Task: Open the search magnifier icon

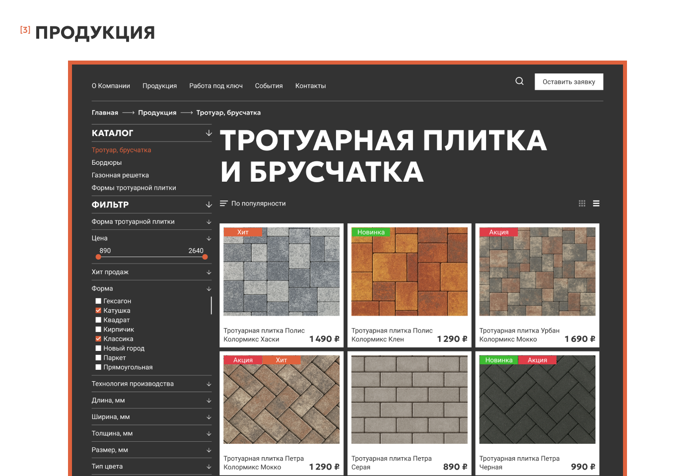Action: pyautogui.click(x=519, y=81)
